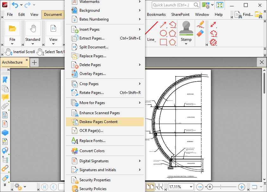This screenshot has width=267, height=192.
Task: Select the Cloud shape tool
Action: point(172,42)
